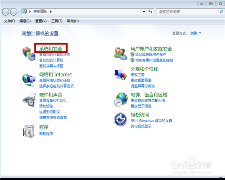
Task: Open the User Accounts people icon
Action: (x=121, y=54)
